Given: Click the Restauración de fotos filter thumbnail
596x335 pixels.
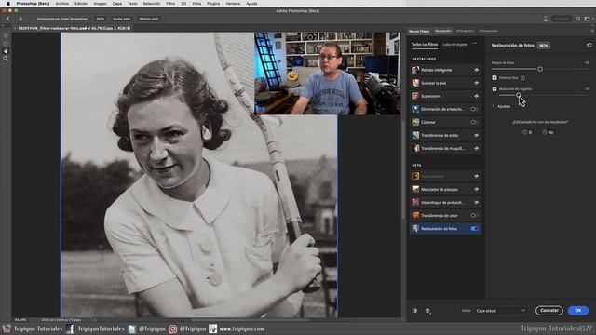Looking at the screenshot, I should 415,229.
